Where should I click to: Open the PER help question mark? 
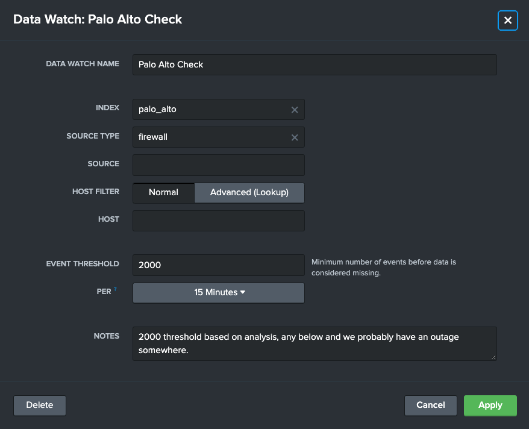(116, 289)
